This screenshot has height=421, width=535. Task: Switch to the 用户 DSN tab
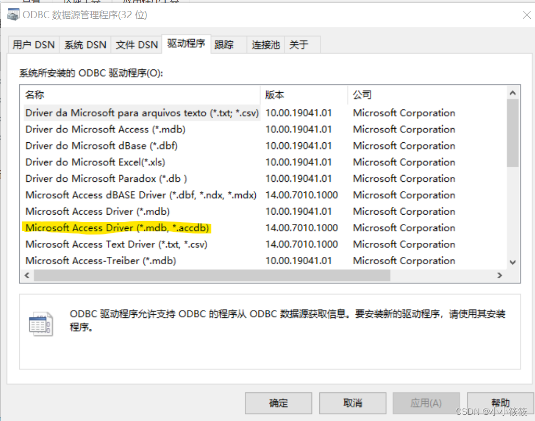click(x=33, y=44)
